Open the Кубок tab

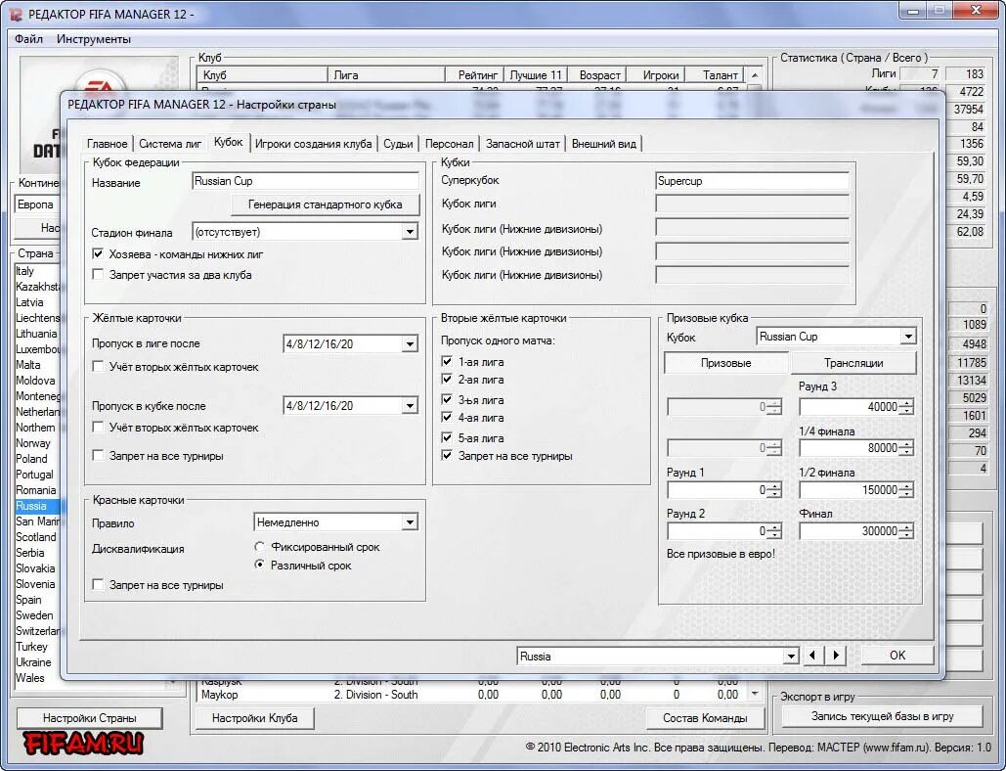point(229,143)
